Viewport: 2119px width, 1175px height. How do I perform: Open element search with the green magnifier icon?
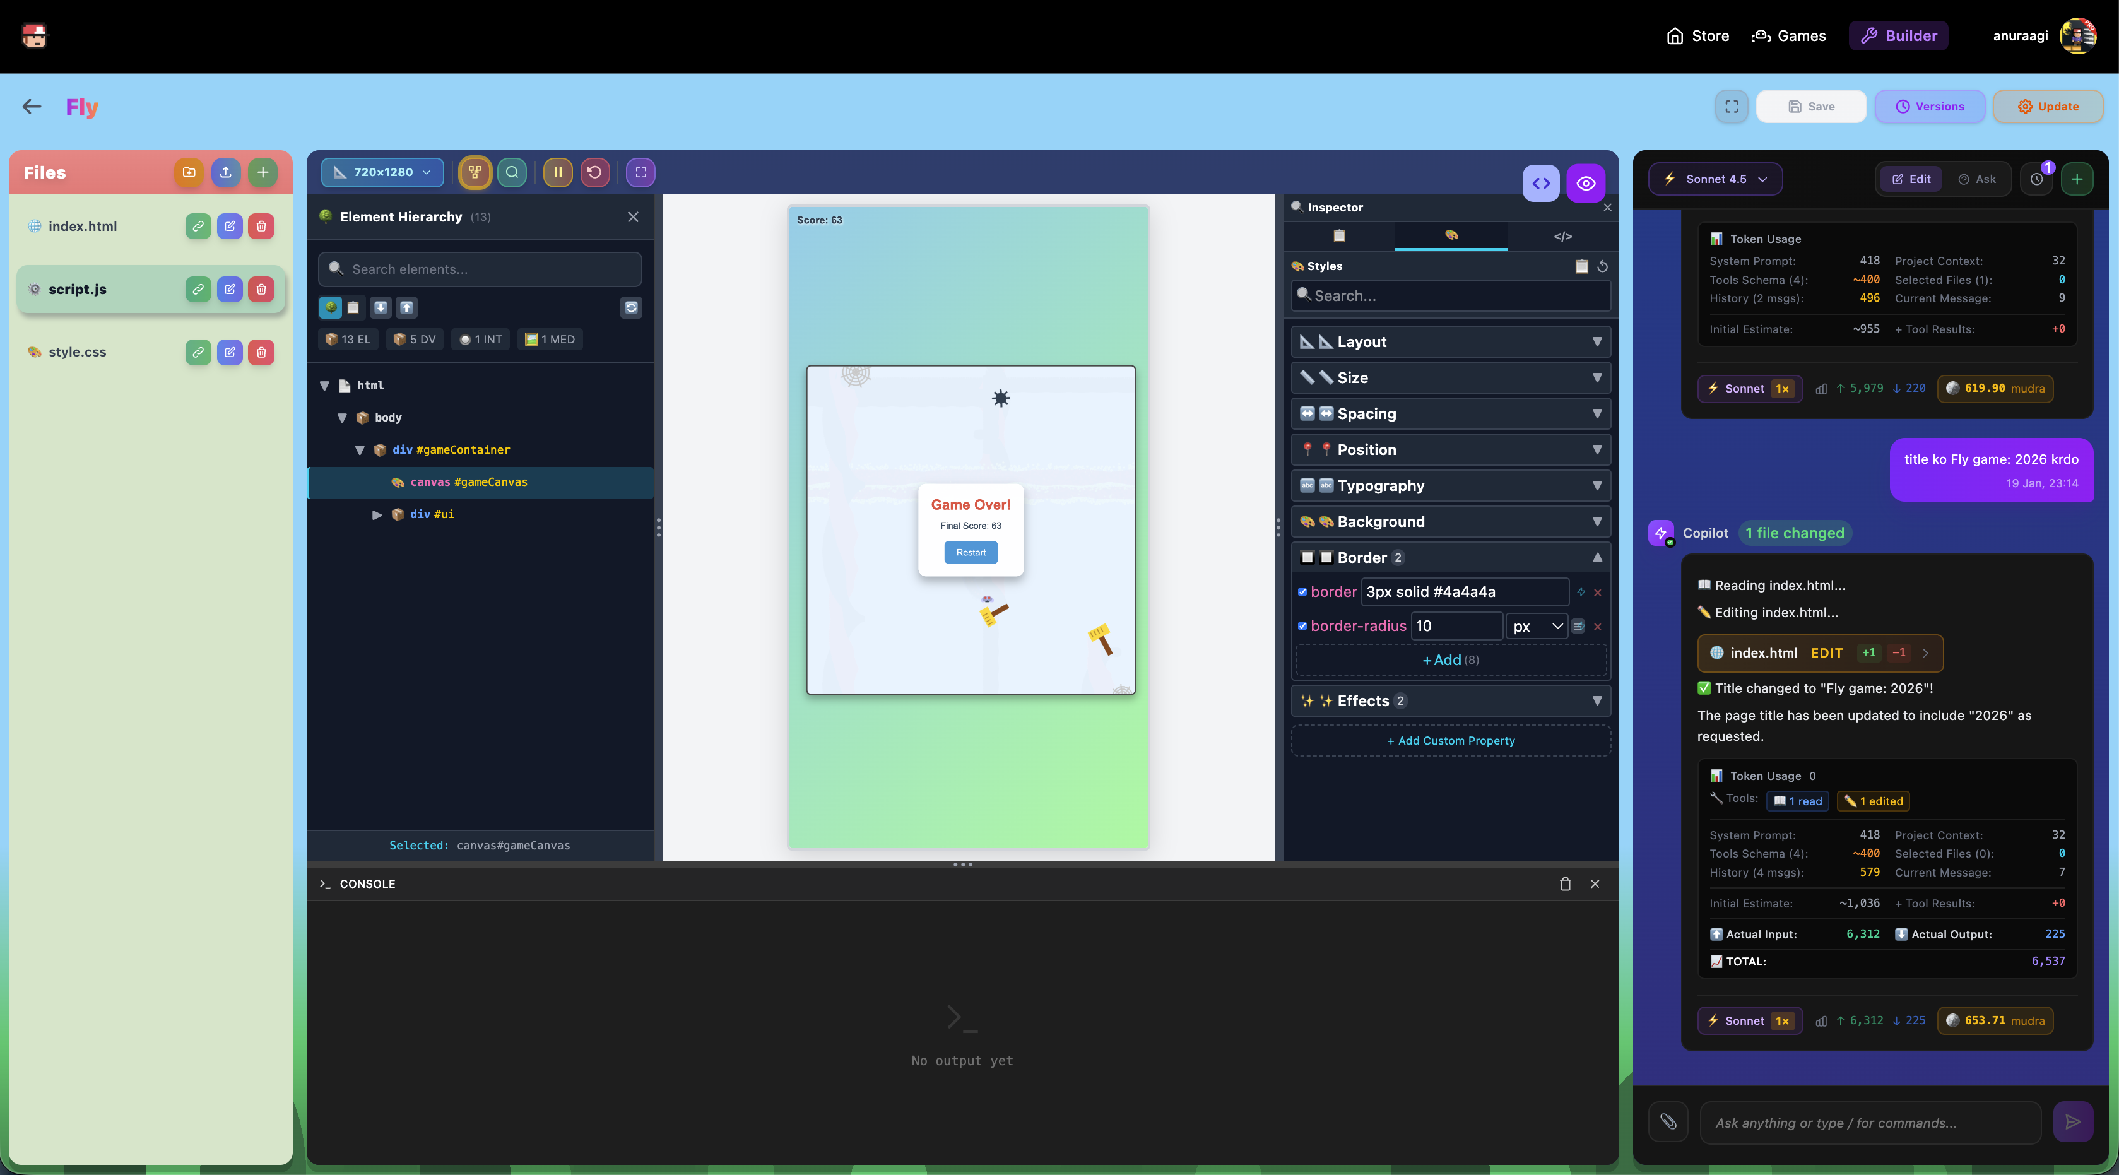click(x=512, y=172)
